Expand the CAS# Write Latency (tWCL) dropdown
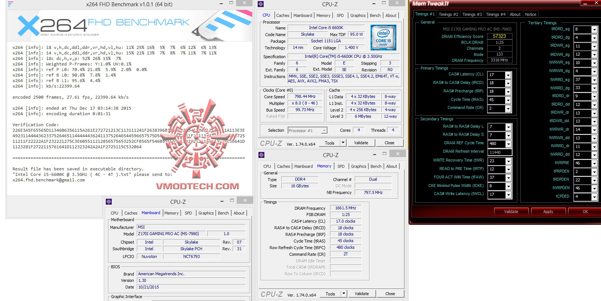 (508, 195)
